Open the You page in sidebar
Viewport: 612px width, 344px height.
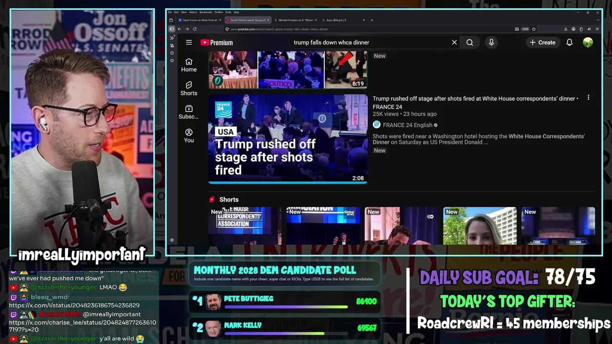tap(189, 136)
